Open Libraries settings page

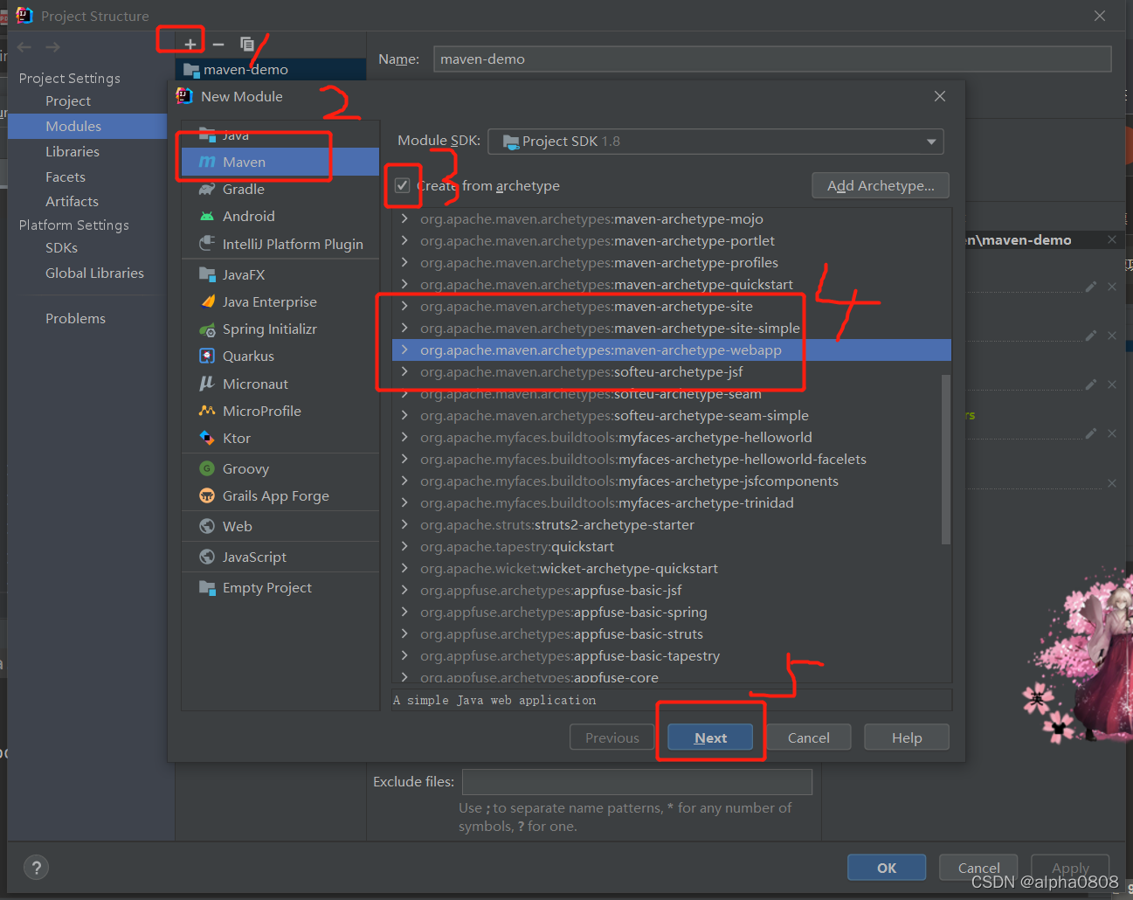point(73,151)
